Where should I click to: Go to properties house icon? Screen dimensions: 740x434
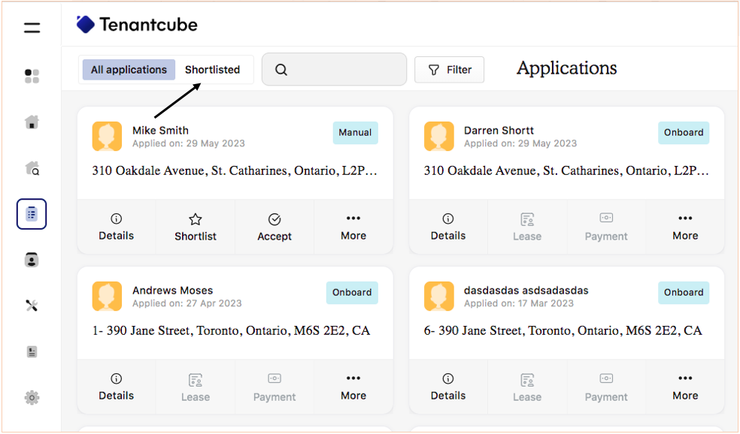[32, 122]
